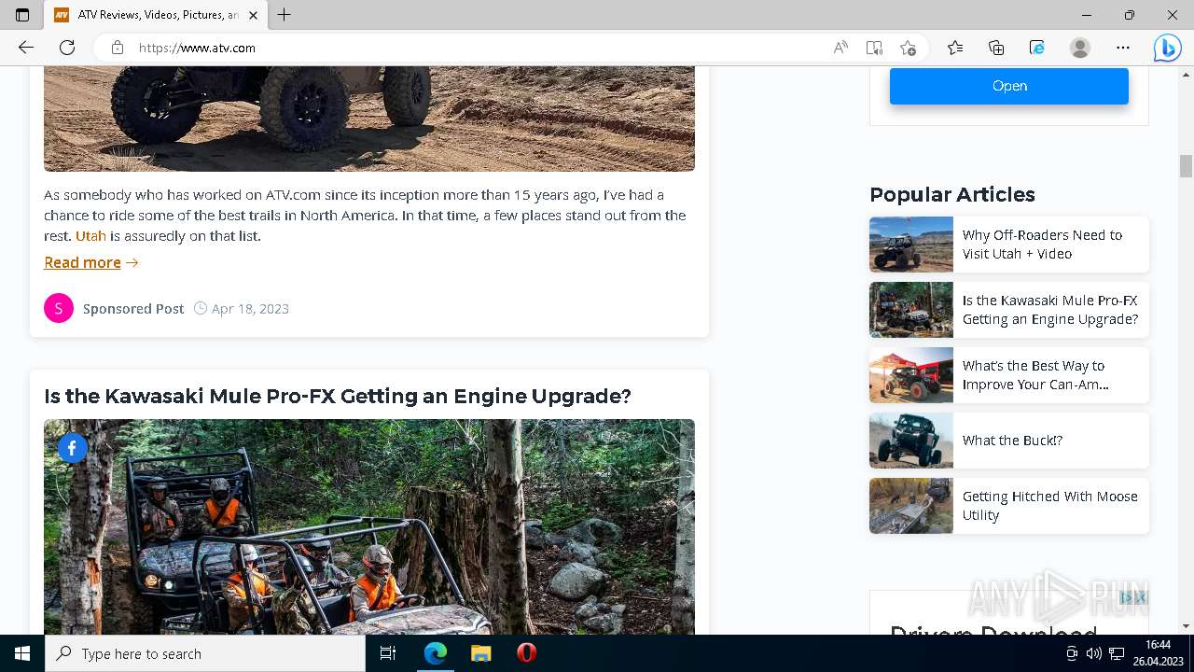Click the page vertical scrollbar thumb
The height and width of the screenshot is (672, 1194).
1186,166
